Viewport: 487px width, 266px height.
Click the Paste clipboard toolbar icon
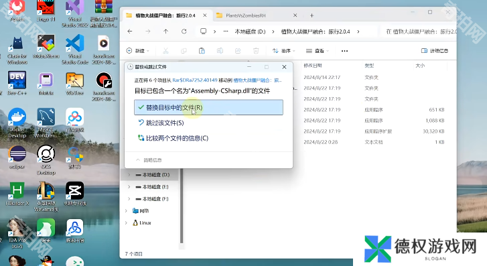[202, 51]
